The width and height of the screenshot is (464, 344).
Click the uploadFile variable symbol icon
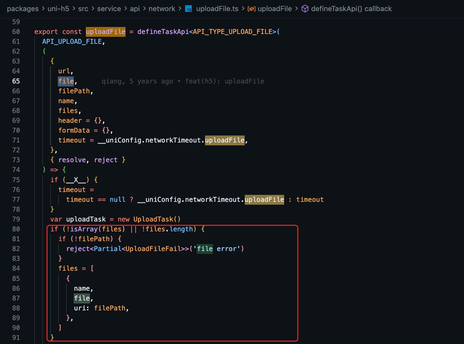tap(251, 9)
